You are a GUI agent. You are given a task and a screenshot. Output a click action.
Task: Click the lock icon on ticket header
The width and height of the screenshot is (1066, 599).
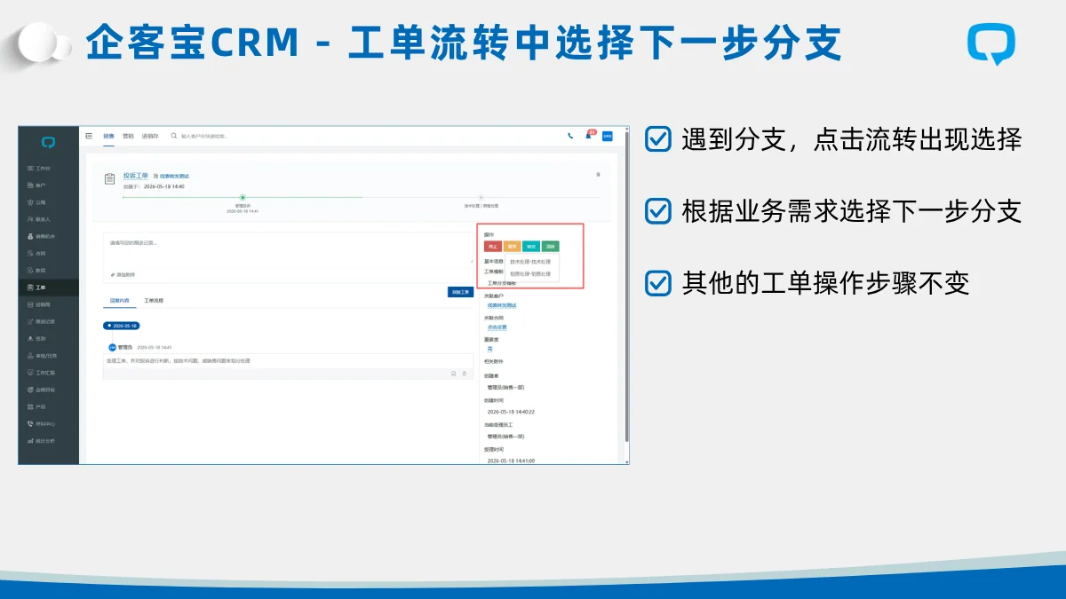pyautogui.click(x=598, y=175)
